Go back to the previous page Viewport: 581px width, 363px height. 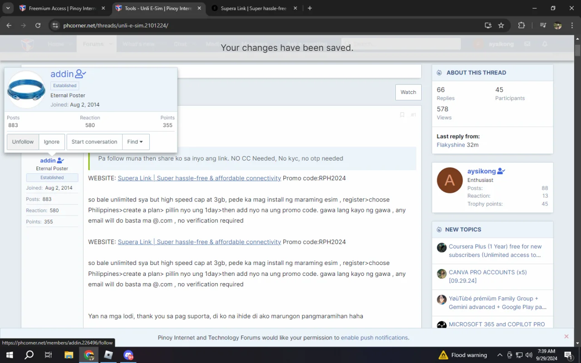(x=9, y=25)
